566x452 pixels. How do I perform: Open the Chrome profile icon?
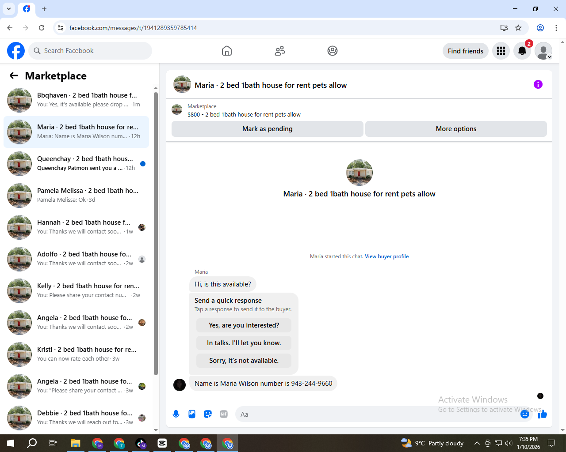[540, 28]
